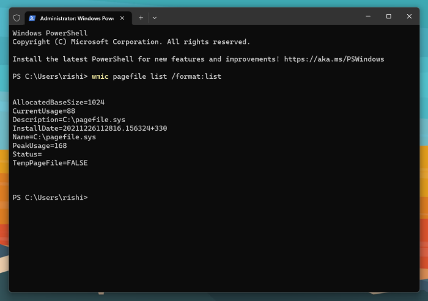The height and width of the screenshot is (301, 428).
Task: Click the CurrentUsage=88 output line
Action: coord(43,111)
